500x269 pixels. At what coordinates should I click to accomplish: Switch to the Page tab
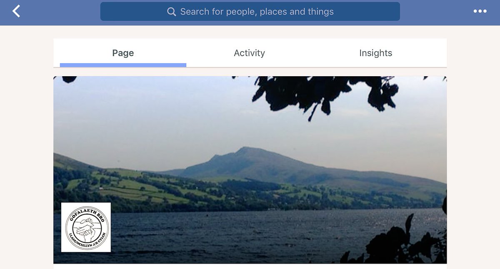123,53
